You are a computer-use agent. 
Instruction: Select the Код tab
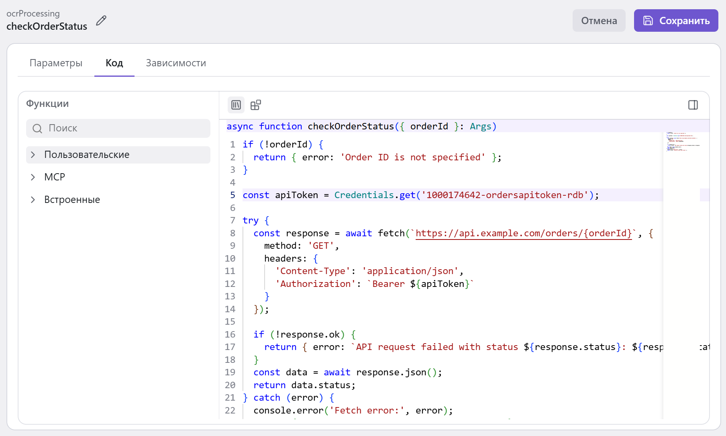[114, 63]
